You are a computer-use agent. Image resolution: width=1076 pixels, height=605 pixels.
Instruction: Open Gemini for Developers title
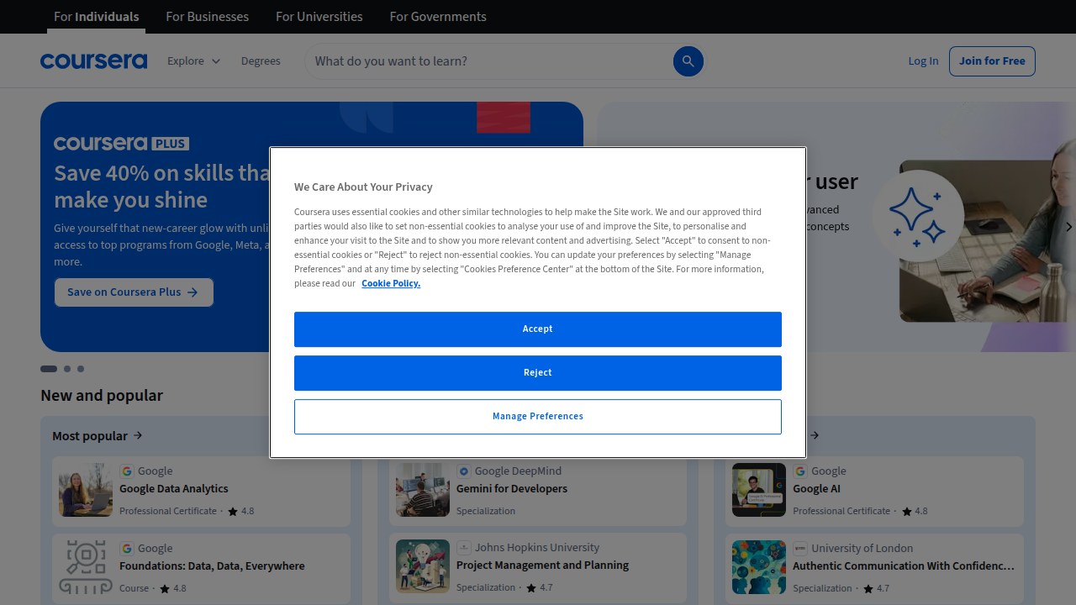(512, 488)
